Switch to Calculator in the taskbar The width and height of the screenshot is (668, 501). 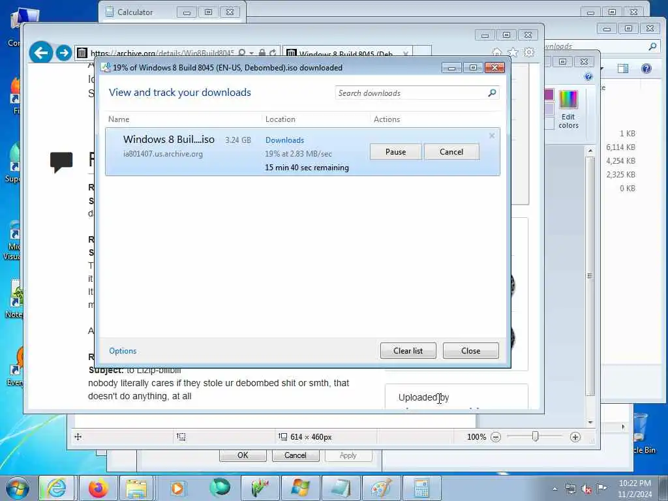click(421, 488)
